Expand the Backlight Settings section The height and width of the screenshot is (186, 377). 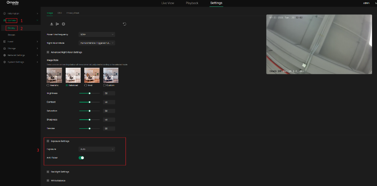point(48,172)
